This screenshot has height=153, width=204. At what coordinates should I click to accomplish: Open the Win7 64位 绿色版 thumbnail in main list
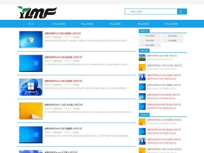point(31,40)
